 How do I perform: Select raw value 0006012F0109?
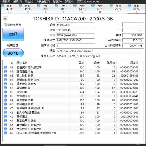(x=129, y=76)
